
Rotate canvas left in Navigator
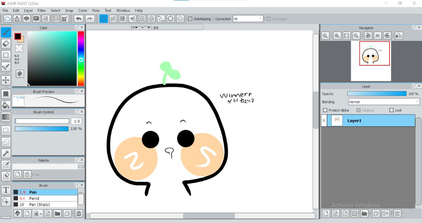[x=368, y=36]
